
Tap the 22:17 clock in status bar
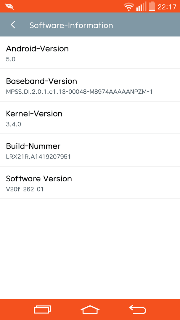tap(167, 7)
